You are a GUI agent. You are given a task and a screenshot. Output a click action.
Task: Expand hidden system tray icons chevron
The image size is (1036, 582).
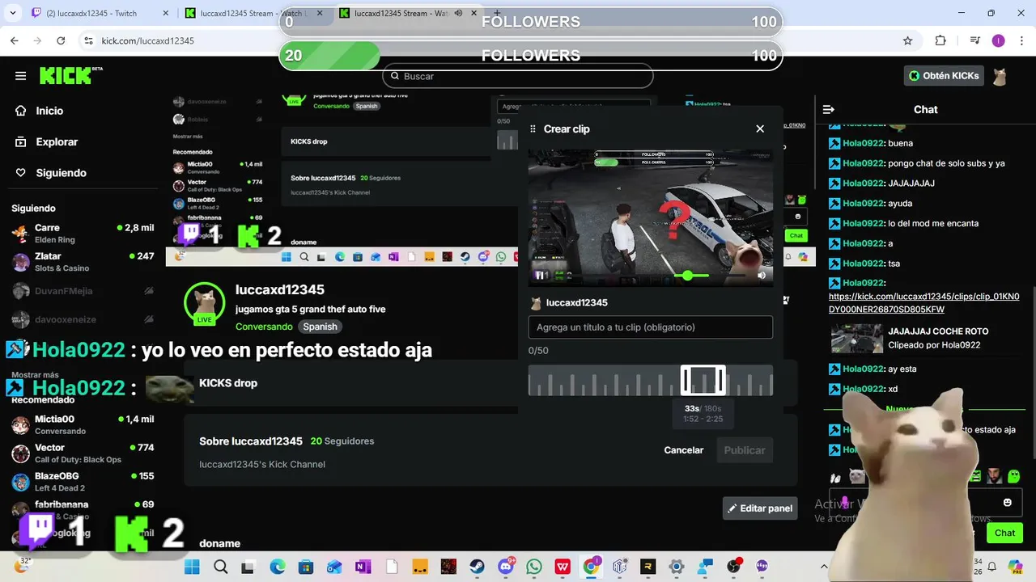[824, 567]
